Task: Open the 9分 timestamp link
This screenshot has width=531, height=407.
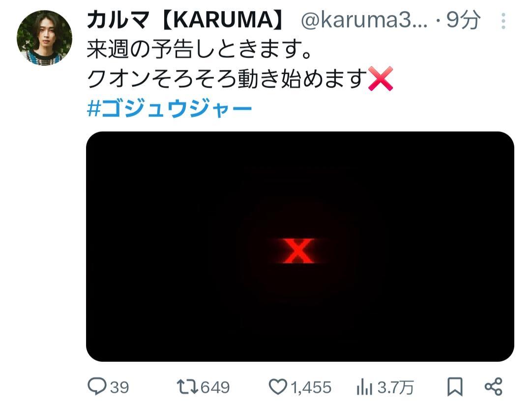Action: 463,20
